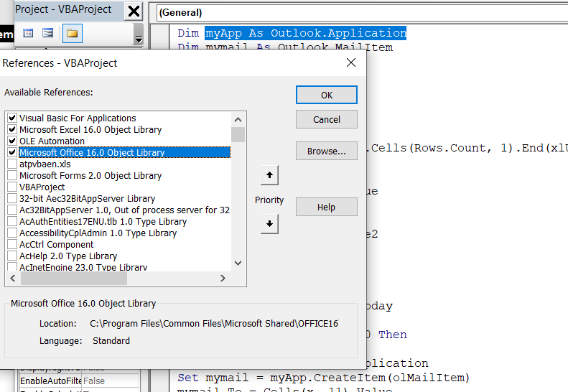Screen dimensions: 568x392
Task: Select 'AcCtrl Component' list entry
Action: (56, 245)
